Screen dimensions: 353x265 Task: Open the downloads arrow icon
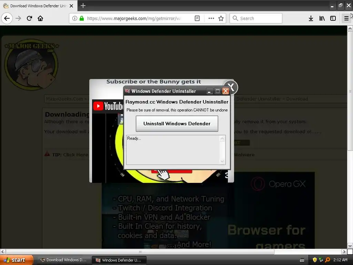[311, 18]
